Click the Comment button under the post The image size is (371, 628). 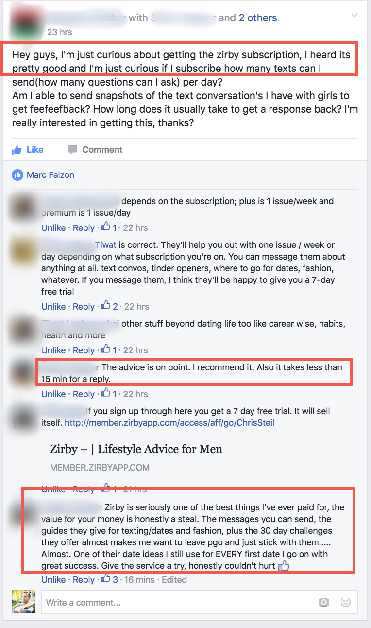pyautogui.click(x=95, y=149)
